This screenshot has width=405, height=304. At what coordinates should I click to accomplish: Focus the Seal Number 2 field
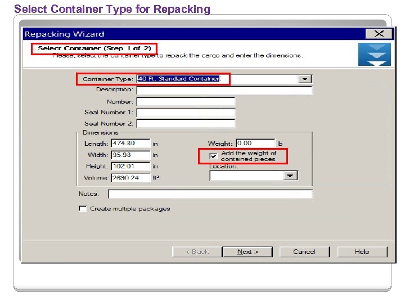[x=186, y=123]
